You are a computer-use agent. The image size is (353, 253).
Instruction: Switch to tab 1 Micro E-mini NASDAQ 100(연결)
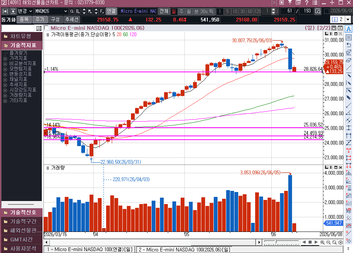tap(90, 249)
